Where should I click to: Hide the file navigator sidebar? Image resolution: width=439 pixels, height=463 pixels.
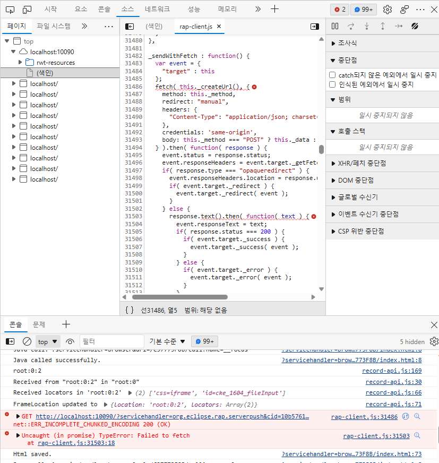click(130, 27)
